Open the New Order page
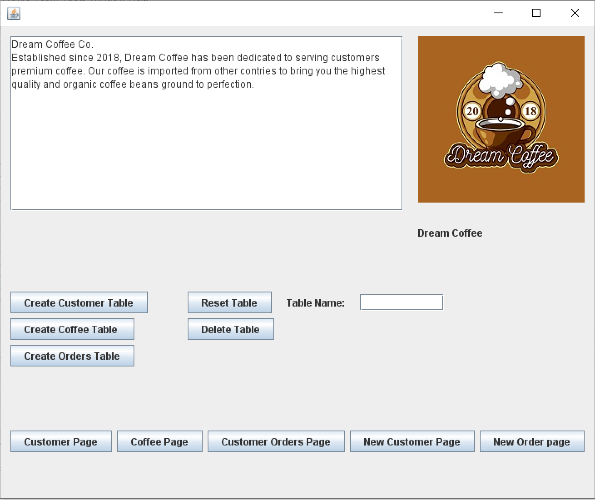 (532, 441)
